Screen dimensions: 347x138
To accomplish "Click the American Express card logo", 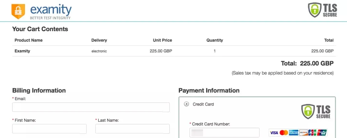I will (293, 133).
